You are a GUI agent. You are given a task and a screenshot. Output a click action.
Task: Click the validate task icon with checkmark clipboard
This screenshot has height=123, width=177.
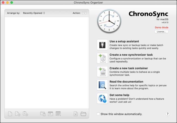click(x=25, y=114)
